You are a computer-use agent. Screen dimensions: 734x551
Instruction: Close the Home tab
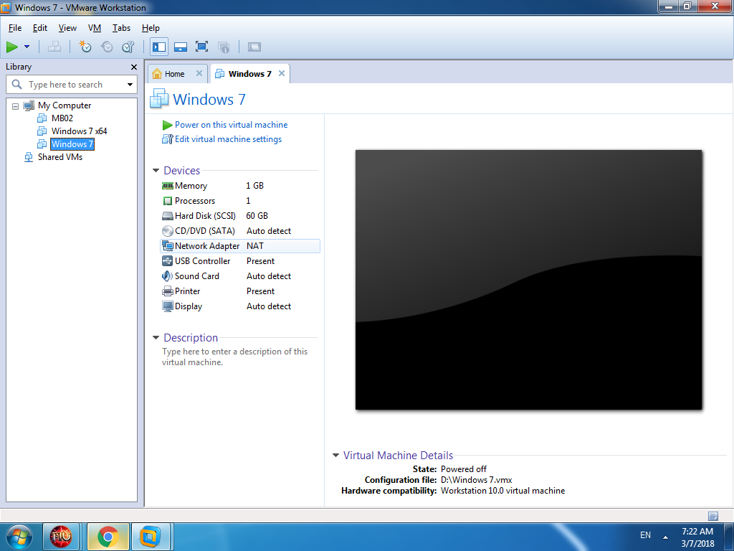coord(199,74)
